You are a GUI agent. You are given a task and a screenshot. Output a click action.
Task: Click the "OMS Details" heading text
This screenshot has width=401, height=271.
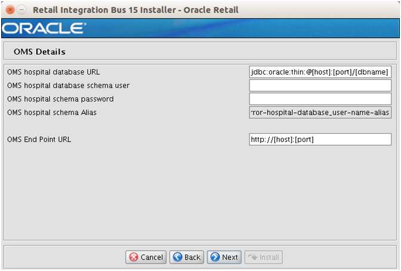[x=39, y=52]
